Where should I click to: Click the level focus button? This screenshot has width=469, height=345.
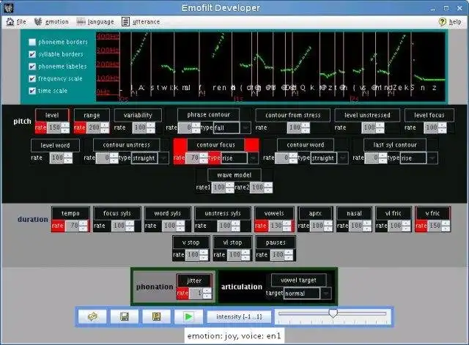tap(429, 115)
